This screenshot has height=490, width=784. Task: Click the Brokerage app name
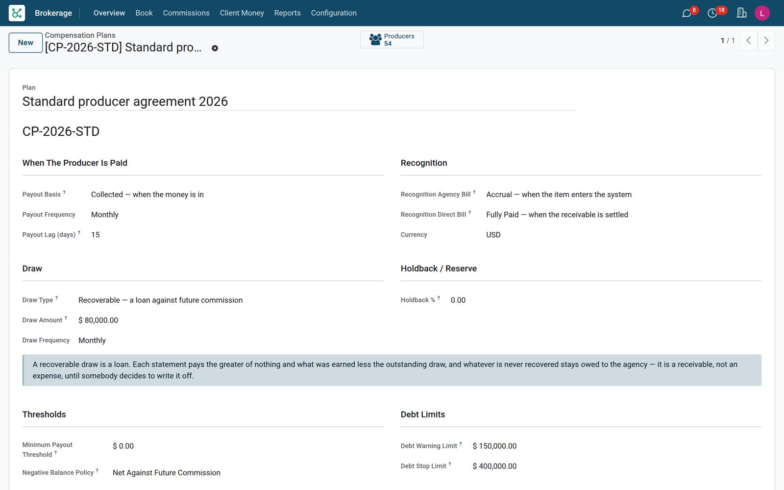click(x=53, y=13)
